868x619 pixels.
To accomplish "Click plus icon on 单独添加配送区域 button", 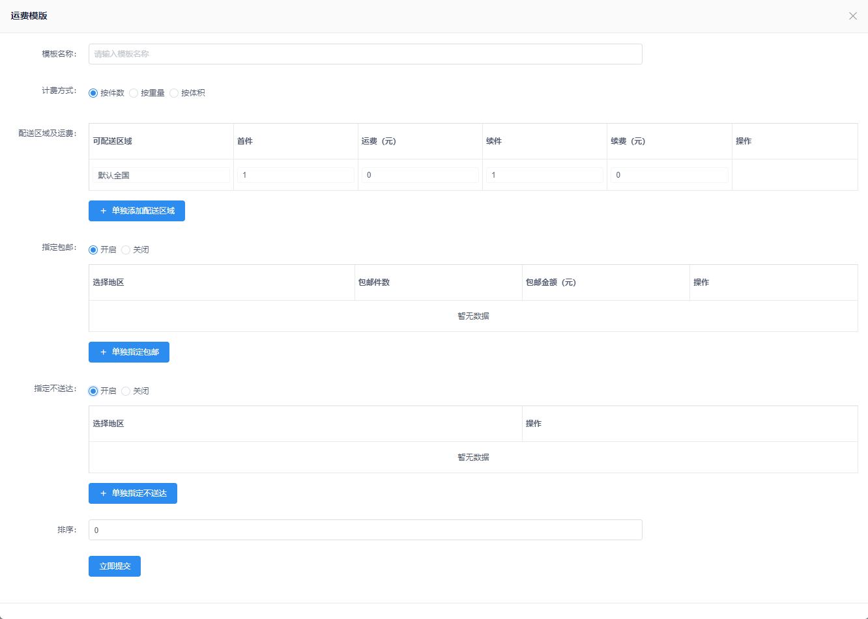I will click(x=103, y=211).
